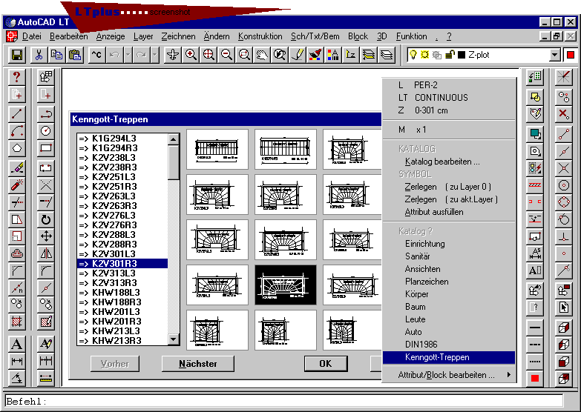581x412 pixels.
Task: Click the red X delete icon
Action: coord(564,113)
